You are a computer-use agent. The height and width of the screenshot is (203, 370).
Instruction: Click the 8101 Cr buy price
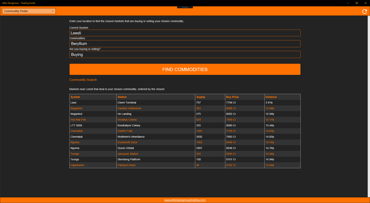231,159
